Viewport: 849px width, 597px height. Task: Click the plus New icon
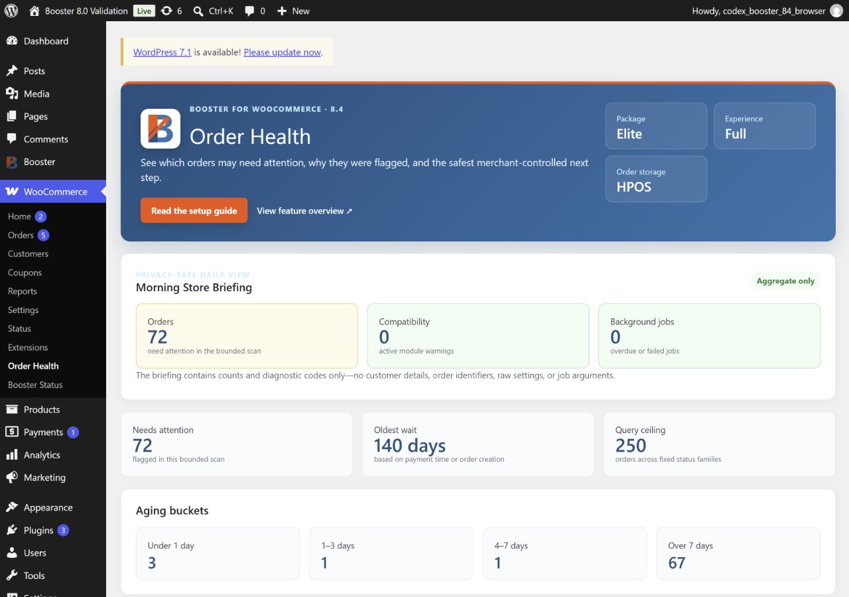[x=282, y=11]
